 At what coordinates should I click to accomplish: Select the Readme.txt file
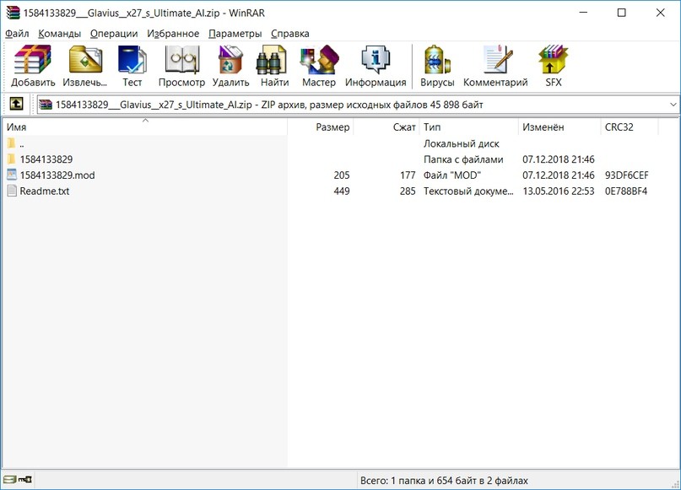tap(44, 191)
